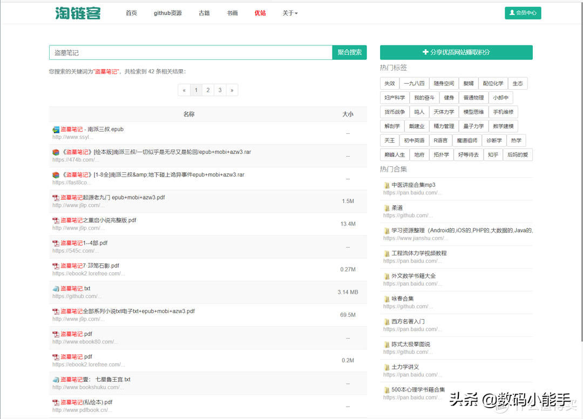Viewport: 583px width, 419px height.
Task: Open next results via » pagination arrow
Action: click(x=232, y=90)
